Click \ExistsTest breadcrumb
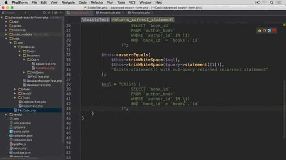The height and width of the screenshot is (160, 286). (95, 20)
